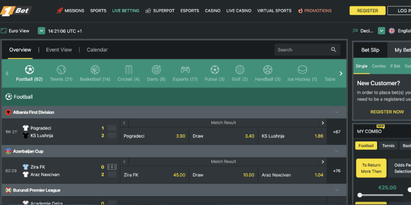This screenshot has height=205, width=411.
Task: Open Live Casino menu
Action: (239, 11)
